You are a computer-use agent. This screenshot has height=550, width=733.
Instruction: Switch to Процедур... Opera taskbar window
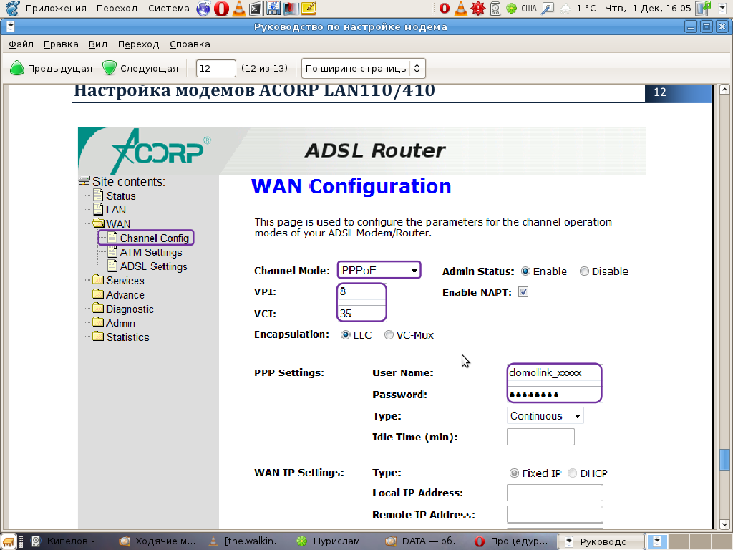513,541
